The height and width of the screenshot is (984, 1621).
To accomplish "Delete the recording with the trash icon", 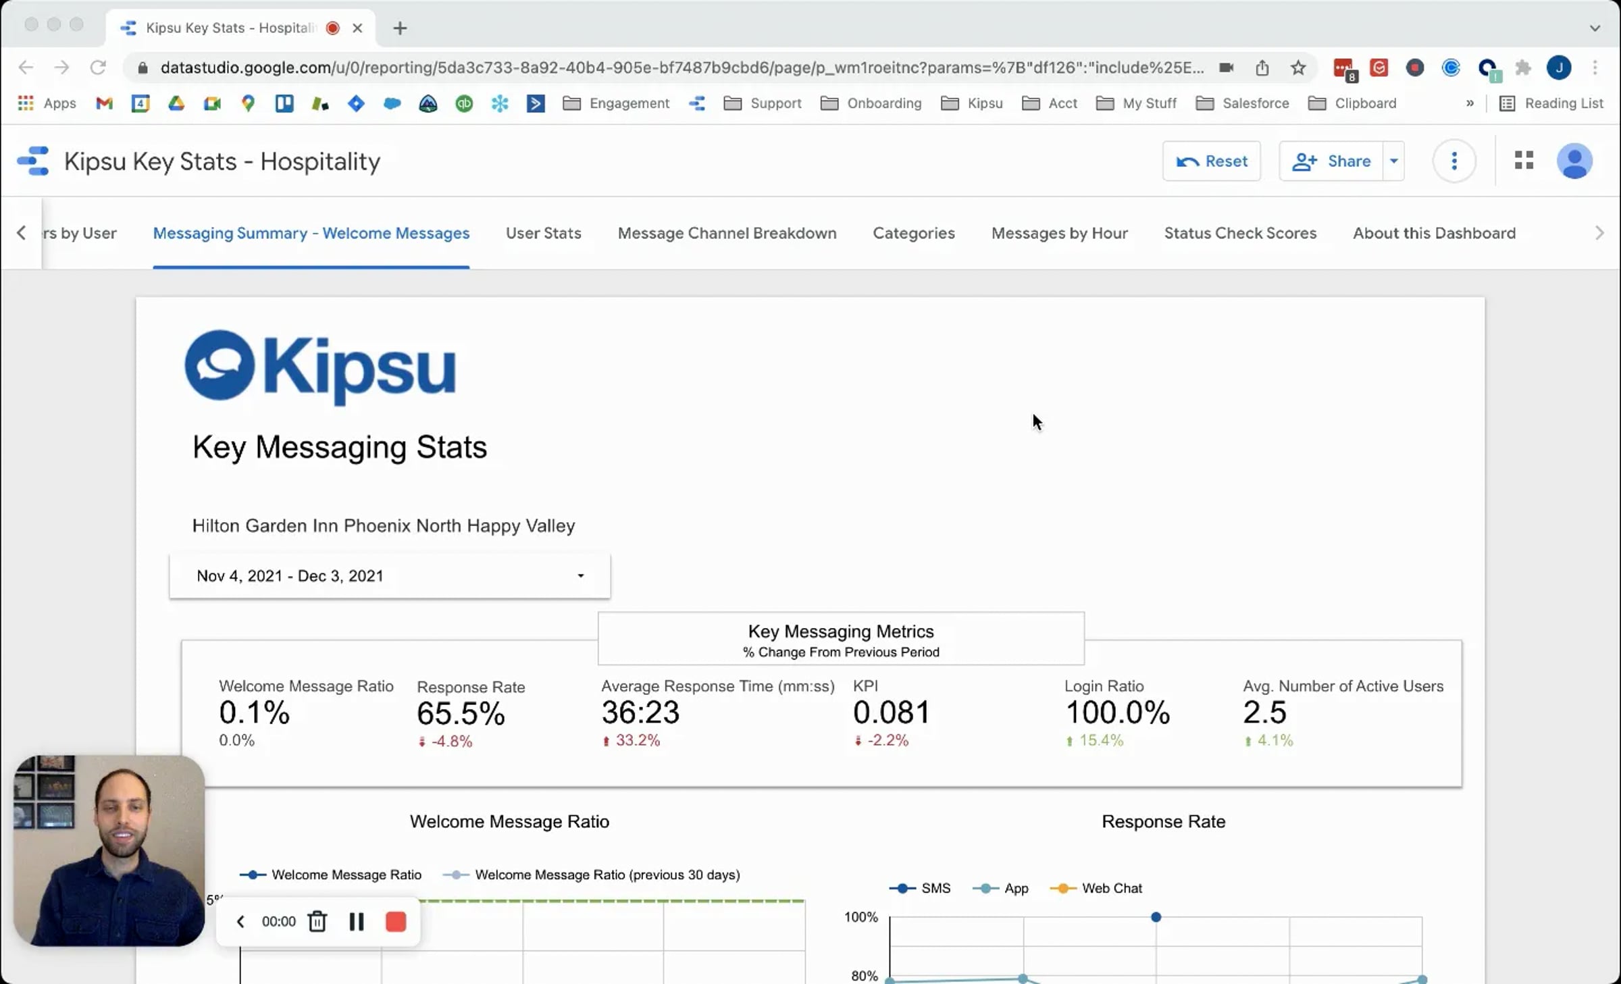I will [x=317, y=922].
